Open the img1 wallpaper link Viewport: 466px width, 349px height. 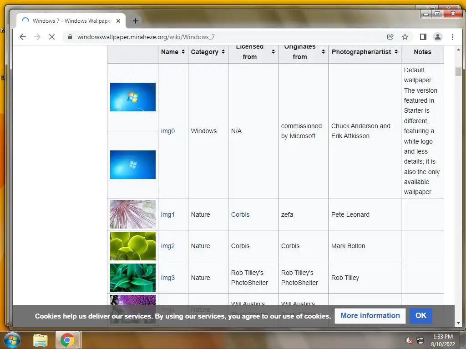168,214
